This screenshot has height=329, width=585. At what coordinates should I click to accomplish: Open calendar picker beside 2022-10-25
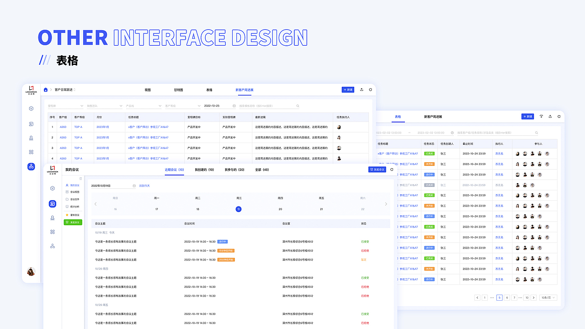click(234, 106)
